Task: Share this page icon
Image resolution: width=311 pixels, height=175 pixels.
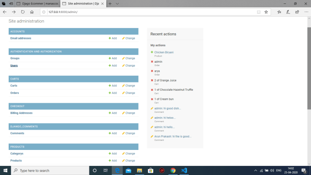Action: coord(297,12)
